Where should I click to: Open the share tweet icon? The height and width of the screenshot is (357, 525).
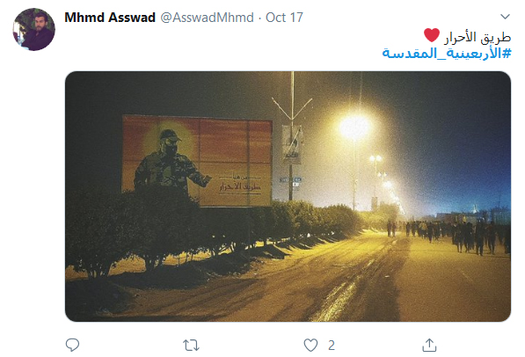point(429,345)
